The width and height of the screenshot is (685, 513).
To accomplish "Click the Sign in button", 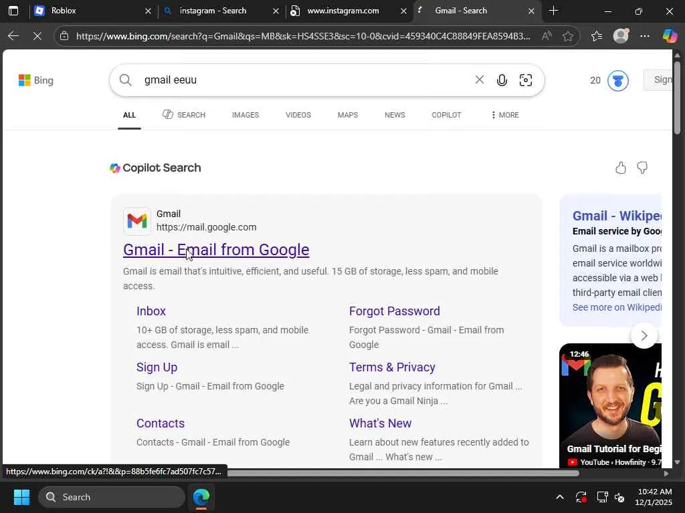I will coord(658,80).
